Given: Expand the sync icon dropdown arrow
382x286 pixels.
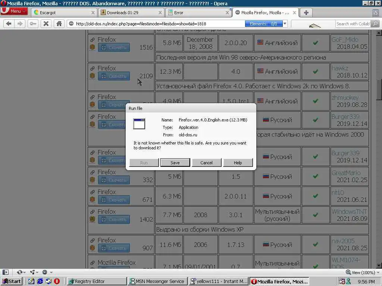Looking at the screenshot, I should 25,272.
